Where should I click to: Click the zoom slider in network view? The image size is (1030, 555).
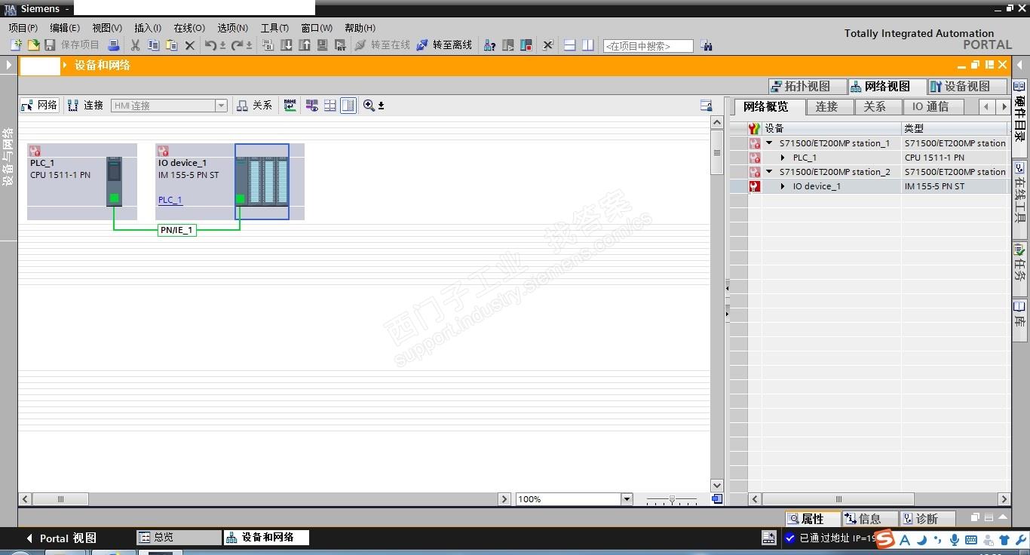tap(672, 499)
